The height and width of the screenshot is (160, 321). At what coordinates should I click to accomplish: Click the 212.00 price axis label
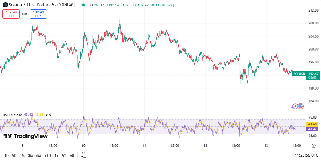coord(313,10)
